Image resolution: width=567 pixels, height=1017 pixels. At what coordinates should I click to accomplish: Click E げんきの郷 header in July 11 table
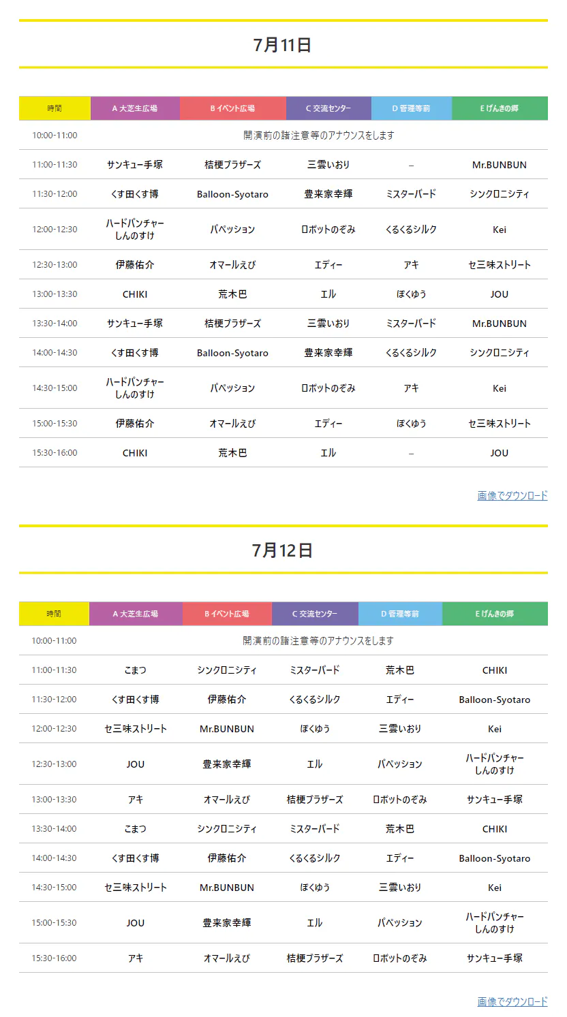tap(500, 108)
